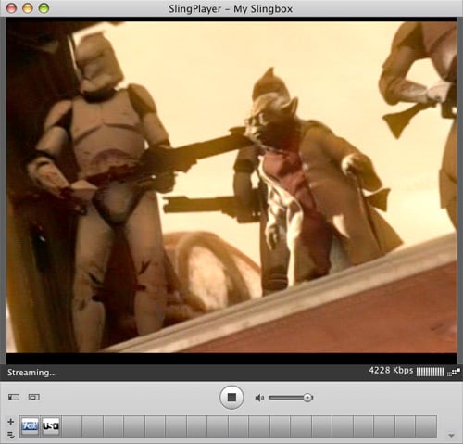Click the SlingPlayer window title bar

(x=231, y=8)
